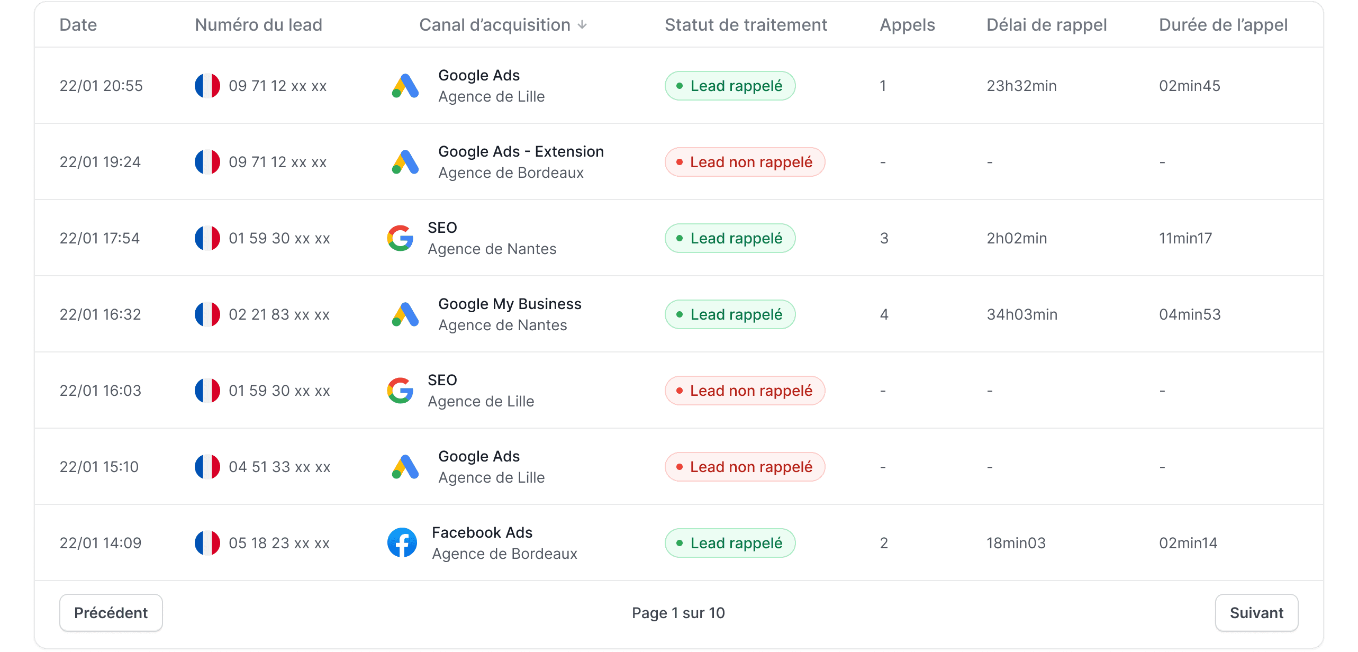Click the Google SEO icon for Agence de Nantes
The height and width of the screenshot is (652, 1358).
click(400, 238)
